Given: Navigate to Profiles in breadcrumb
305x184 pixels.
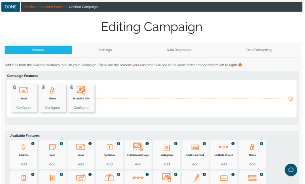Looking at the screenshot, I should tap(30, 7).
